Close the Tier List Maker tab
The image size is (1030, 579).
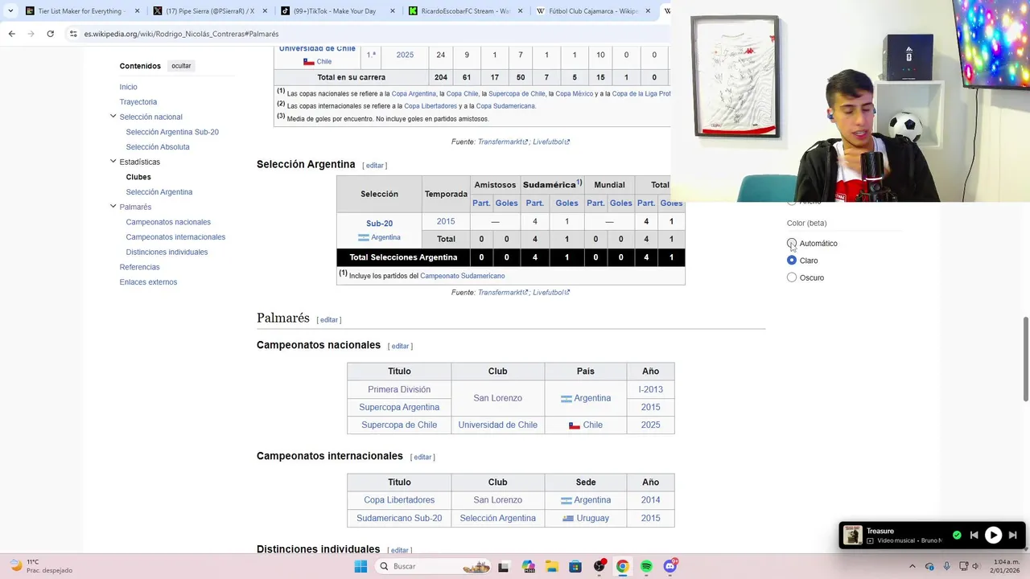coord(137,11)
